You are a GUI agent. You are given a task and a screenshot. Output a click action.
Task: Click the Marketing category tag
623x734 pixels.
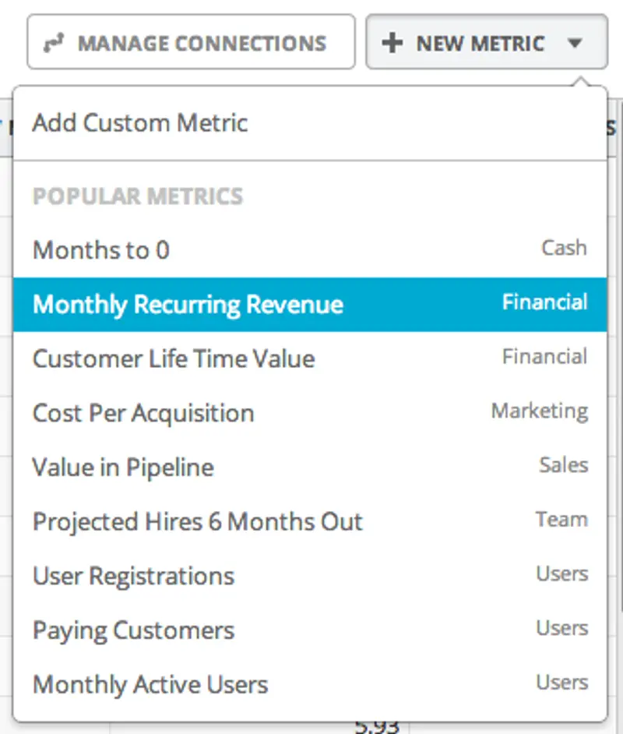coord(539,411)
